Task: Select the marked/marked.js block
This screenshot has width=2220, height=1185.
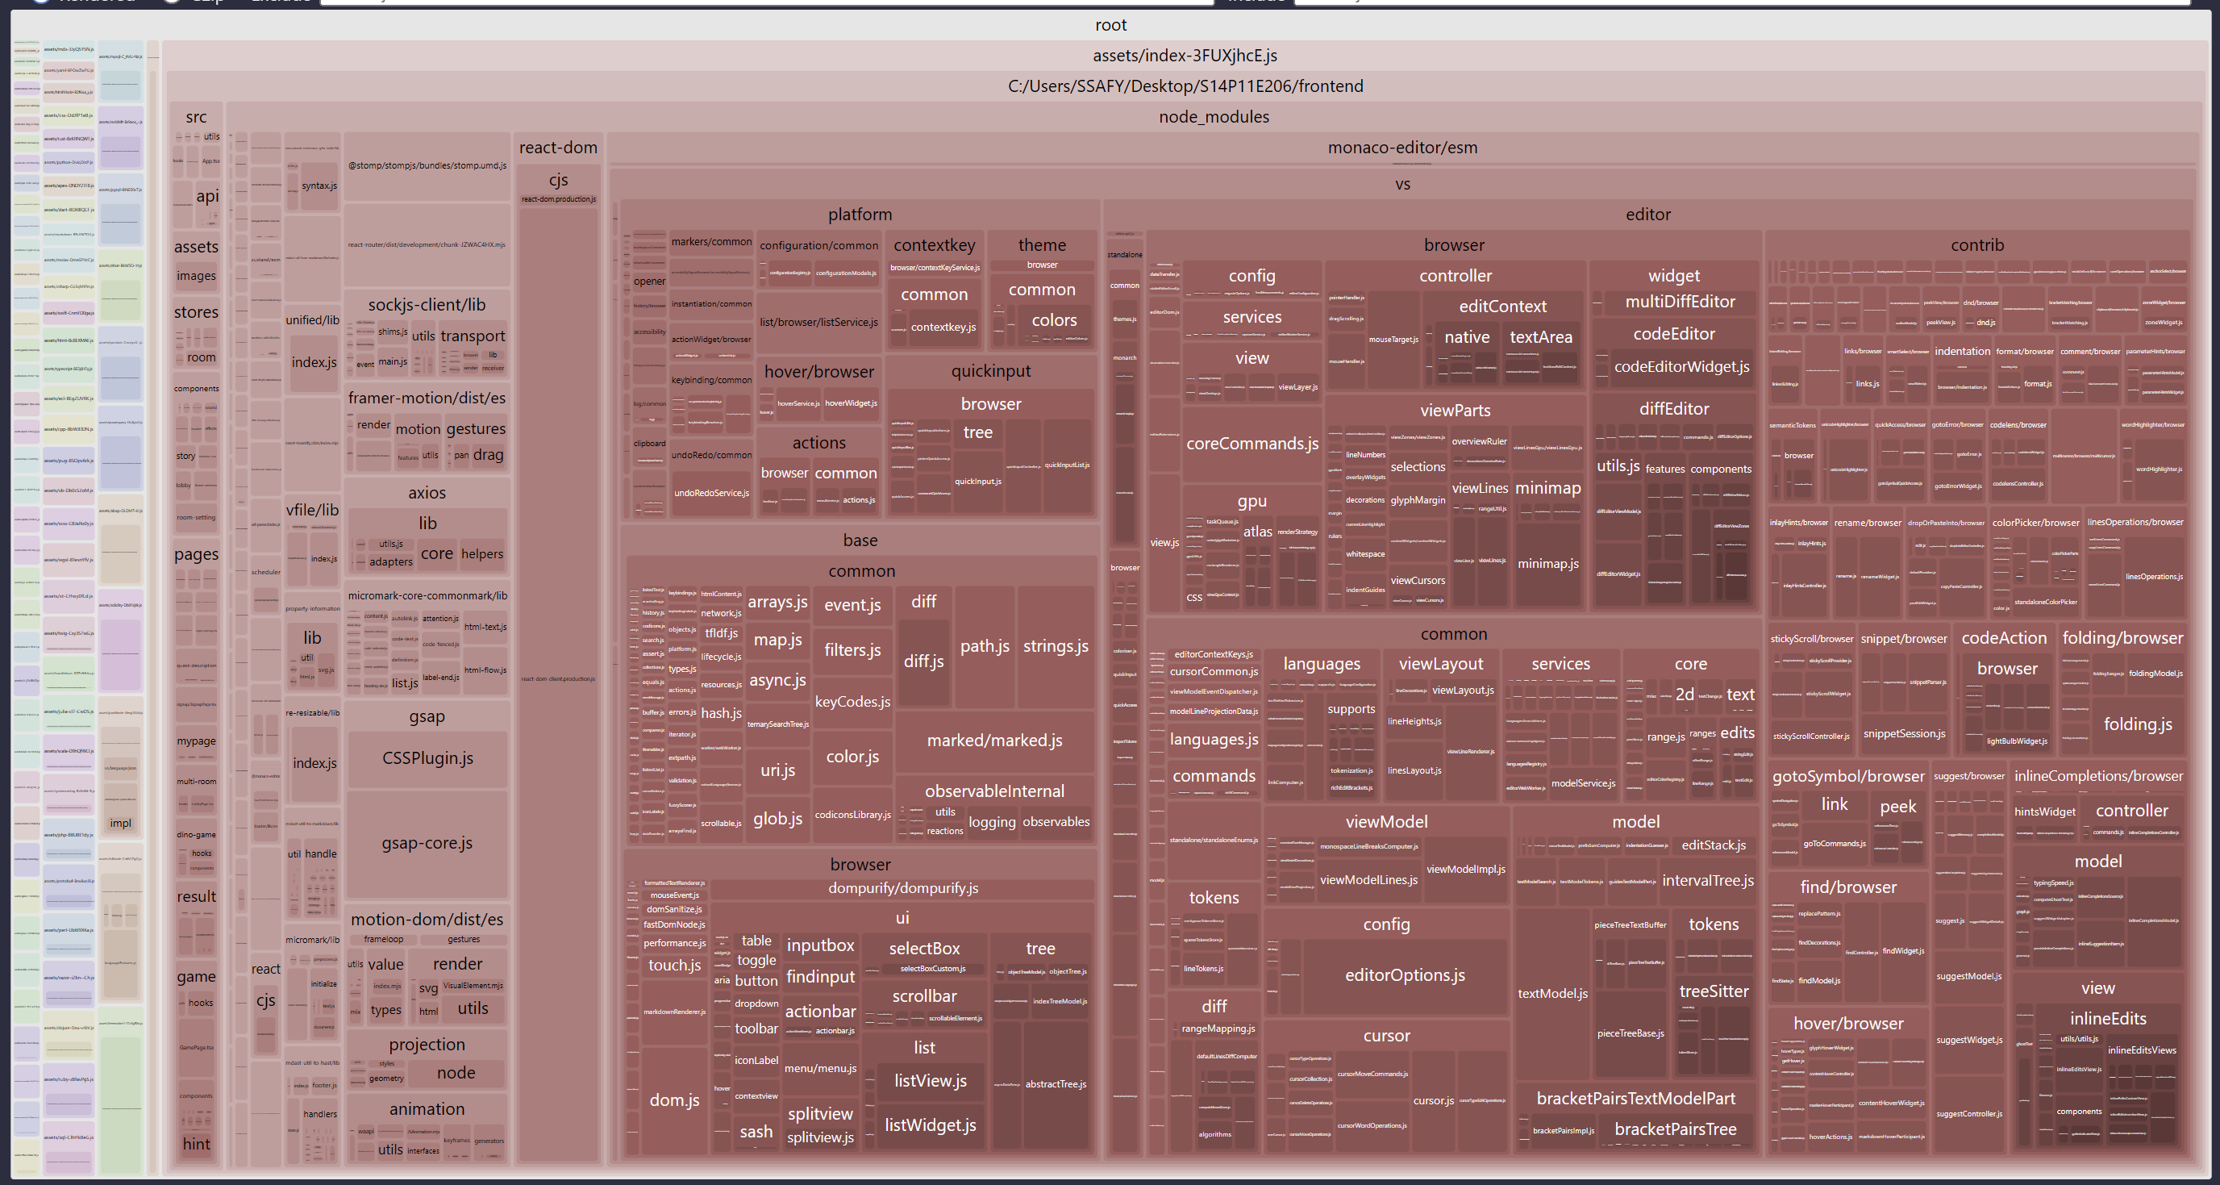Action: 993,741
